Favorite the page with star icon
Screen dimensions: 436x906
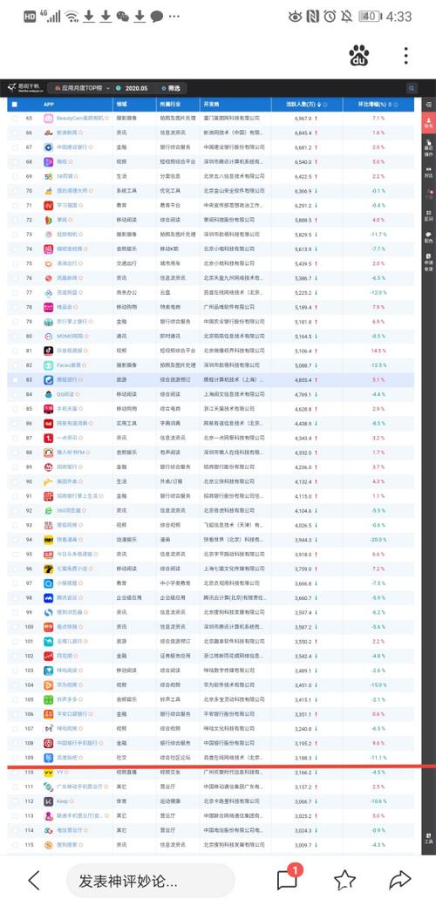click(344, 880)
